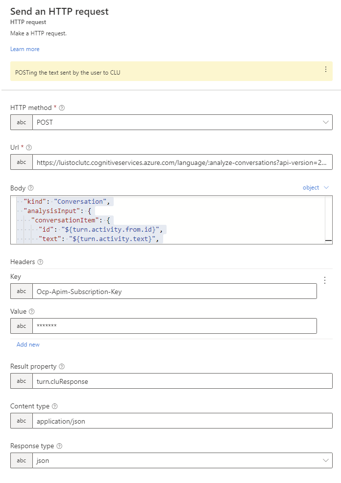Click the "kind": "Conversation" line in Body
This screenshot has height=483, width=341.
(x=67, y=201)
